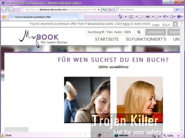Click the Anmelden button
Viewport: 185px width, 138px height.
(155, 32)
